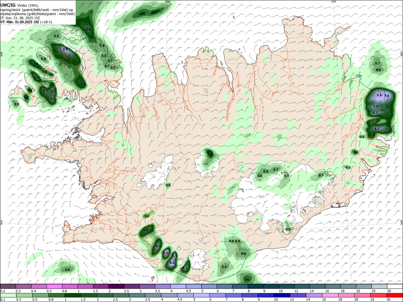Click the light lavender 4–4.5 snow legend swatch
Screen dimensions: 403x302
coord(178,287)
